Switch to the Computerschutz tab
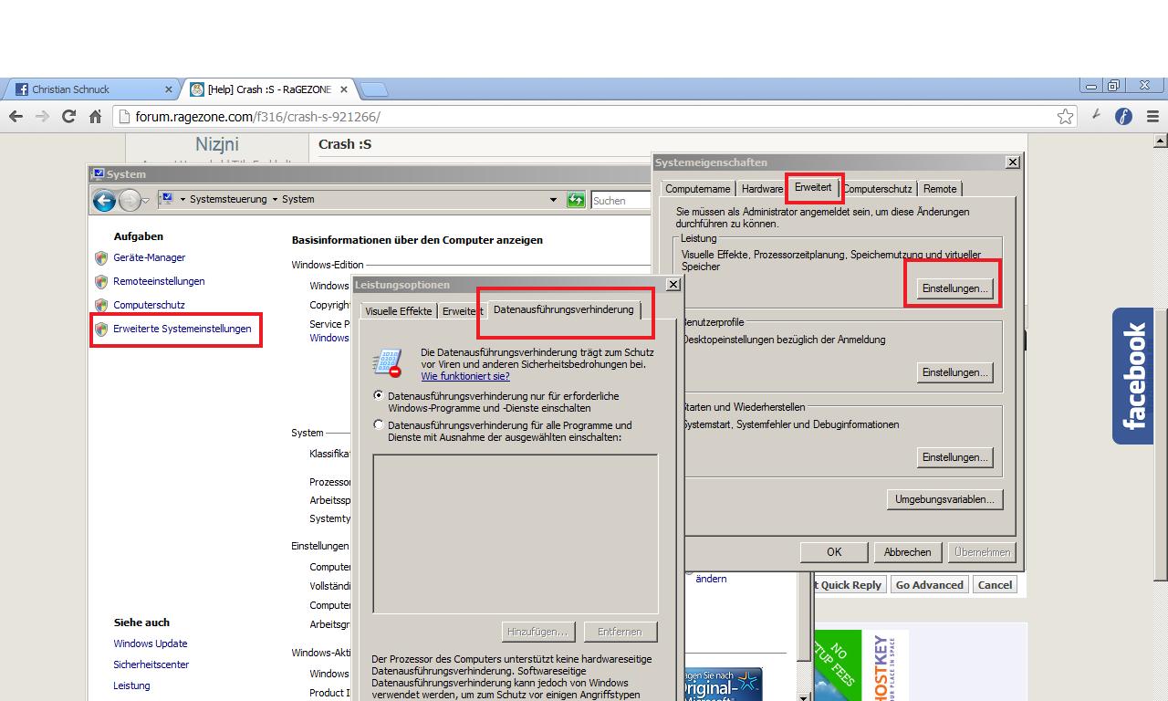 [x=878, y=189]
